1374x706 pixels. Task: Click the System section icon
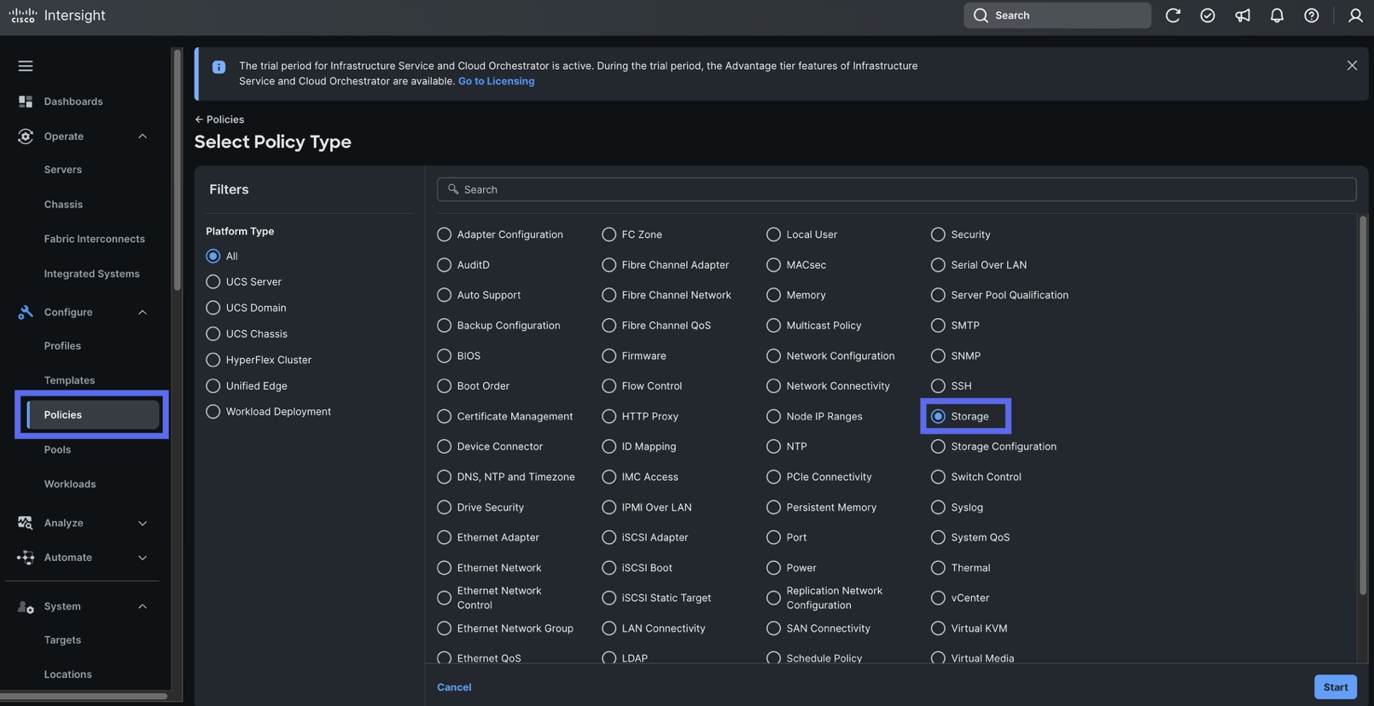pyautogui.click(x=26, y=606)
